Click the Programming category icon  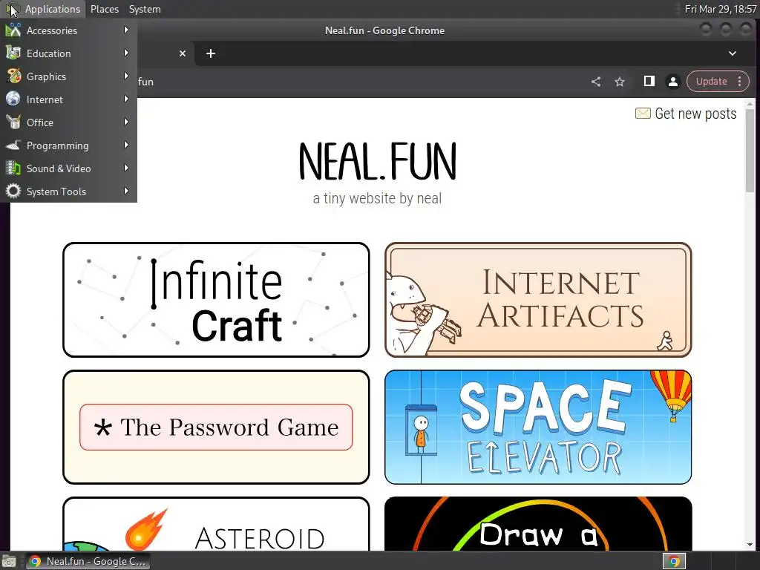[13, 145]
